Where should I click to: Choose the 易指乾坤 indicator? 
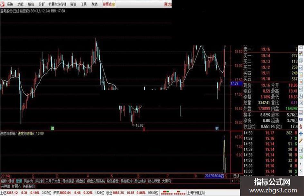[x=127, y=181]
